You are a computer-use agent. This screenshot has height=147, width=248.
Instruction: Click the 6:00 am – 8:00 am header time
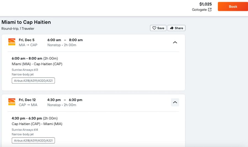click(x=65, y=40)
